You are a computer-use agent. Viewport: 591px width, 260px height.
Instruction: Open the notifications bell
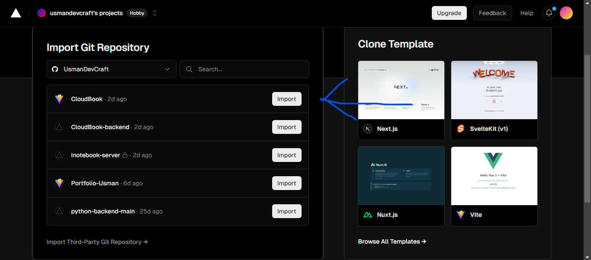(549, 13)
